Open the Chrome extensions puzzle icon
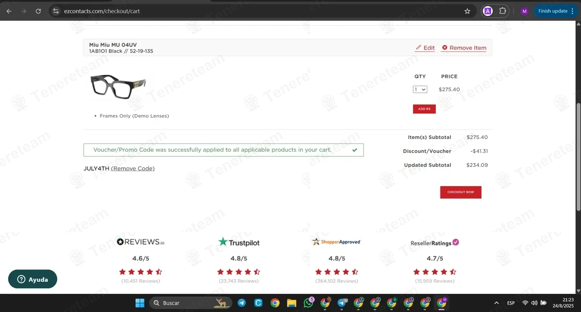The width and height of the screenshot is (581, 312). tap(502, 11)
